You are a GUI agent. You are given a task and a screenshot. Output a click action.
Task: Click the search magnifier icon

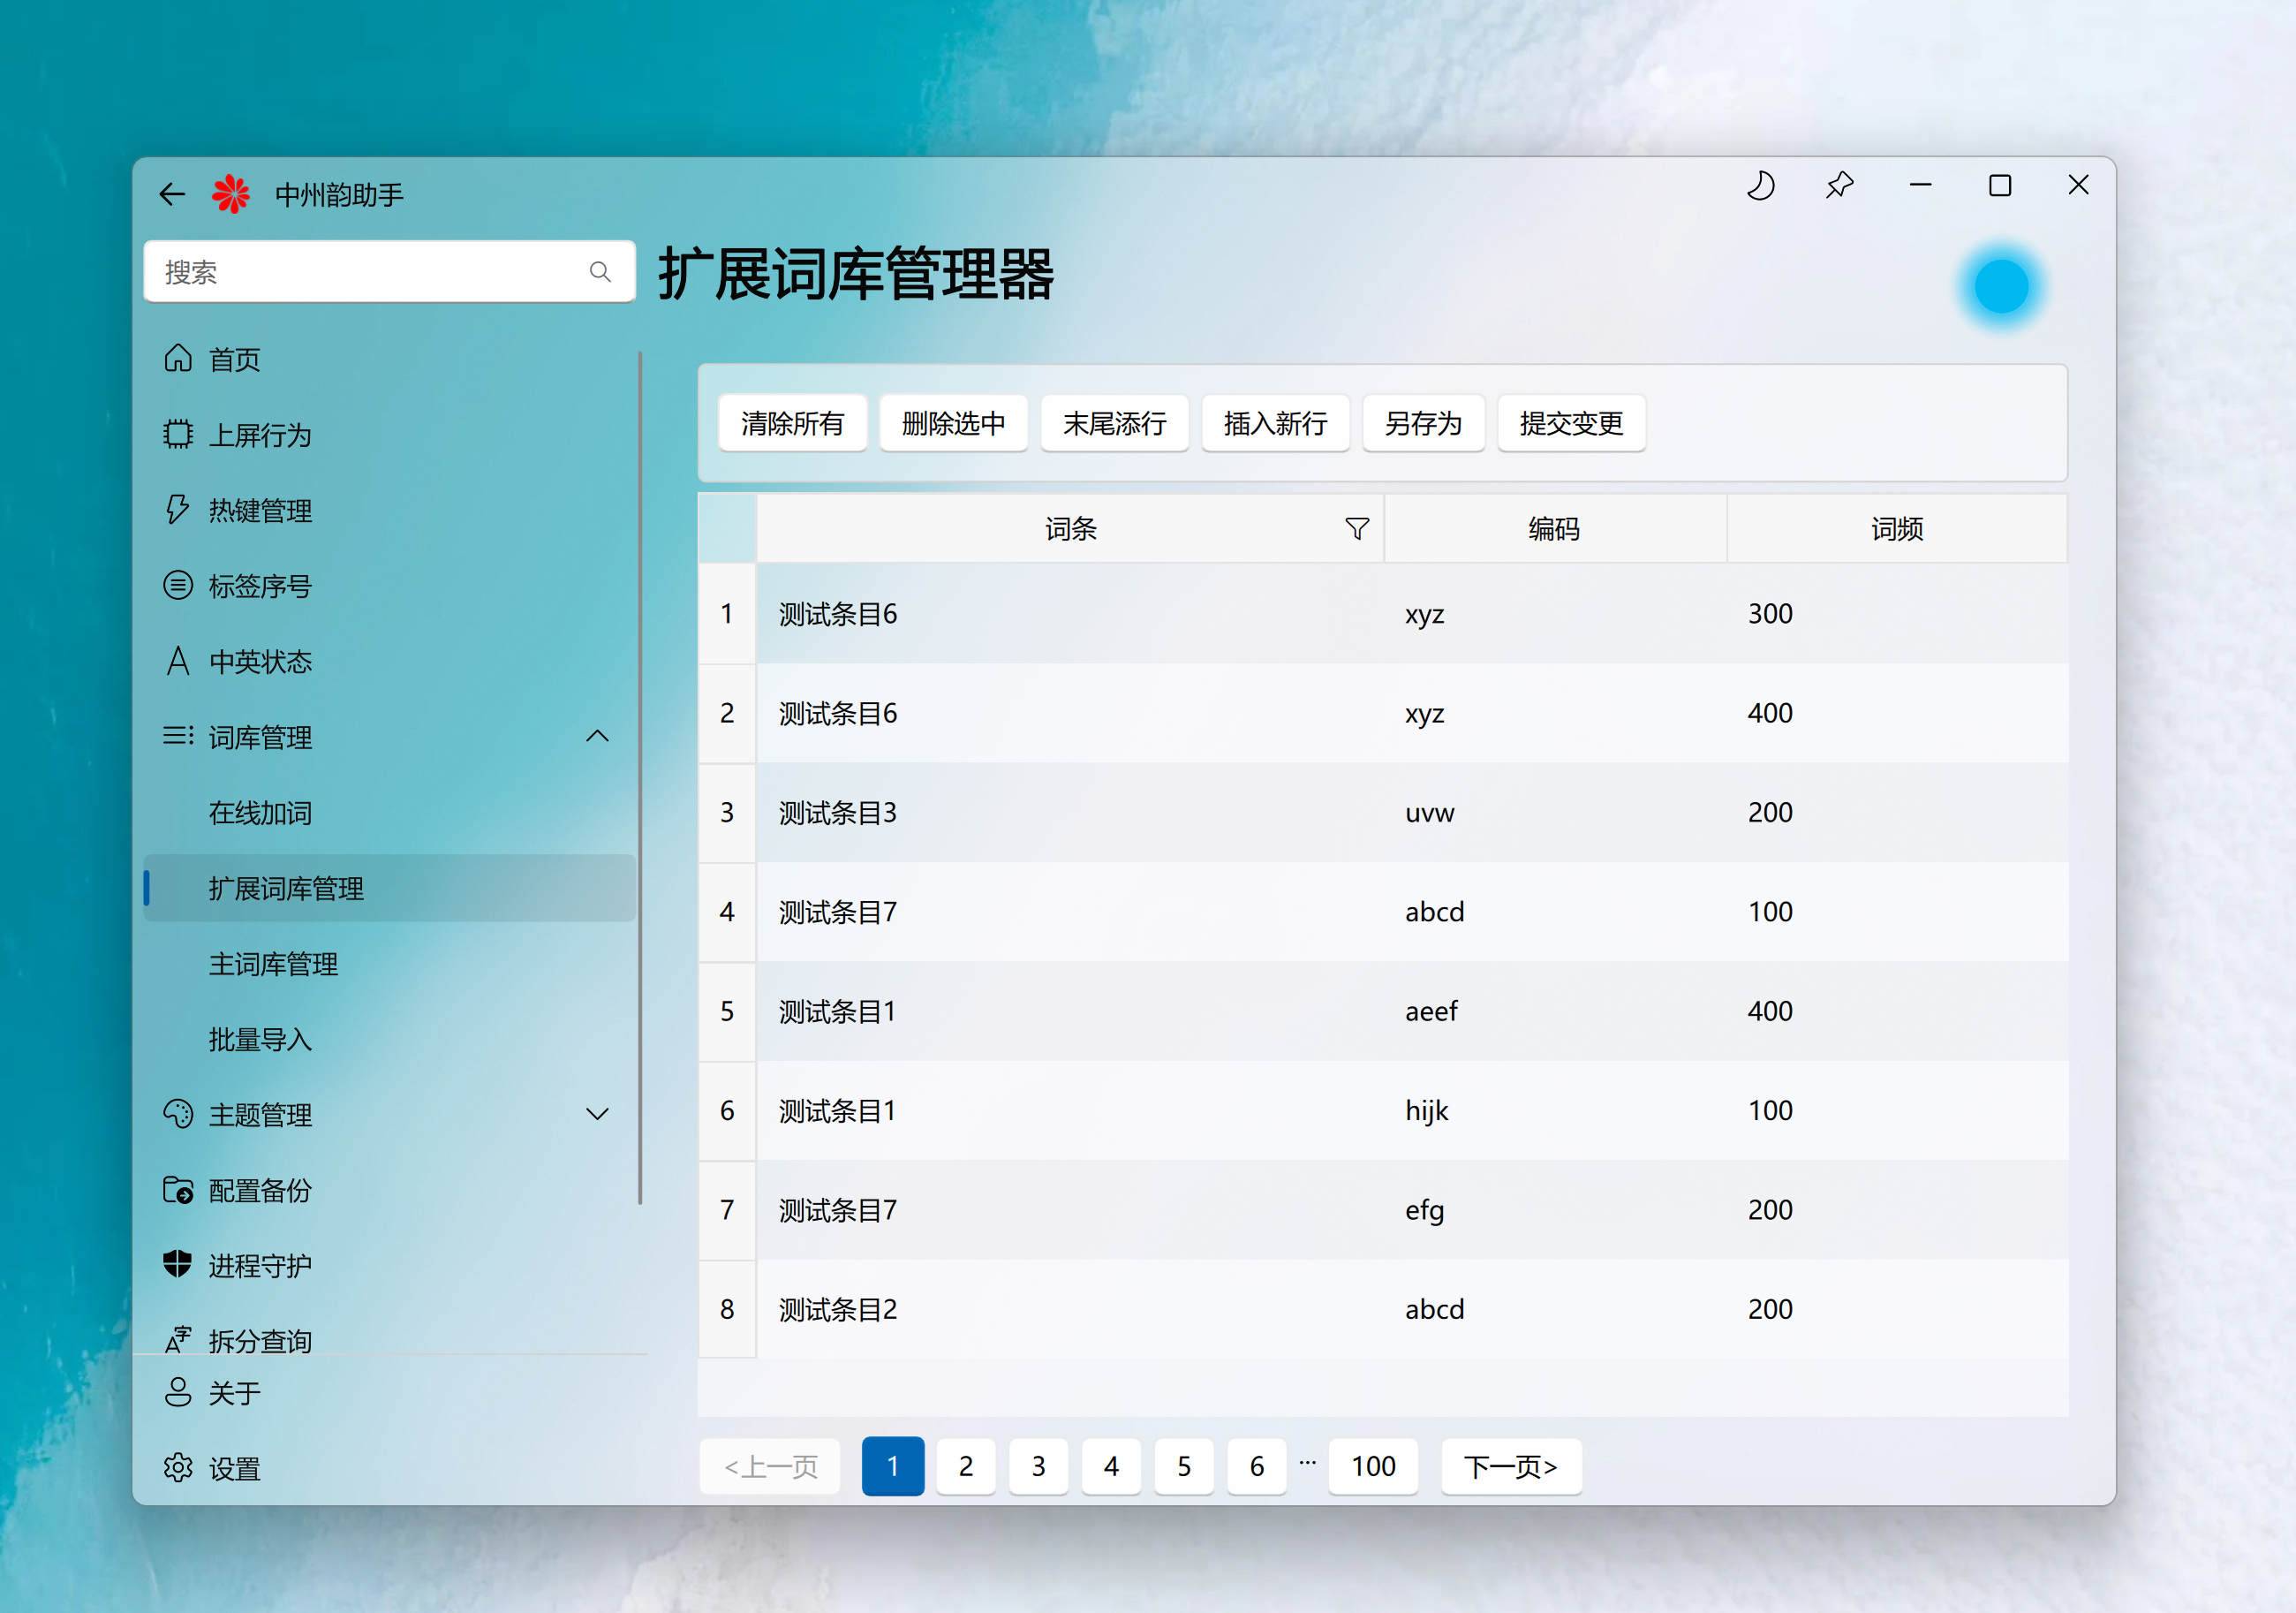(x=600, y=272)
